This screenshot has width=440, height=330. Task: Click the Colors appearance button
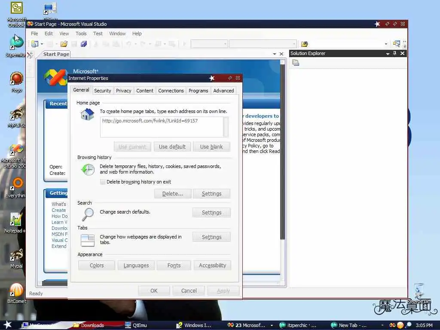97,265
